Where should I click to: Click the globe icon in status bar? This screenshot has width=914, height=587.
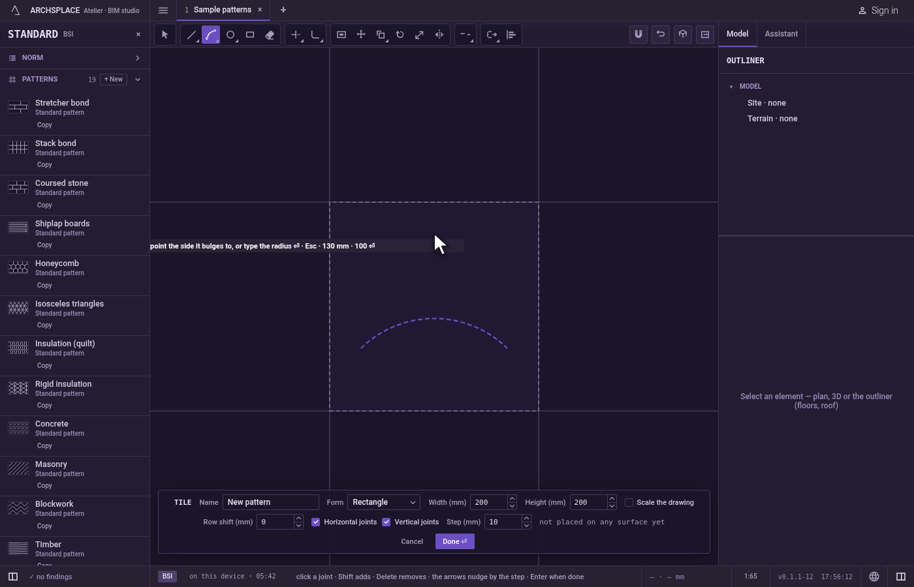click(x=874, y=577)
